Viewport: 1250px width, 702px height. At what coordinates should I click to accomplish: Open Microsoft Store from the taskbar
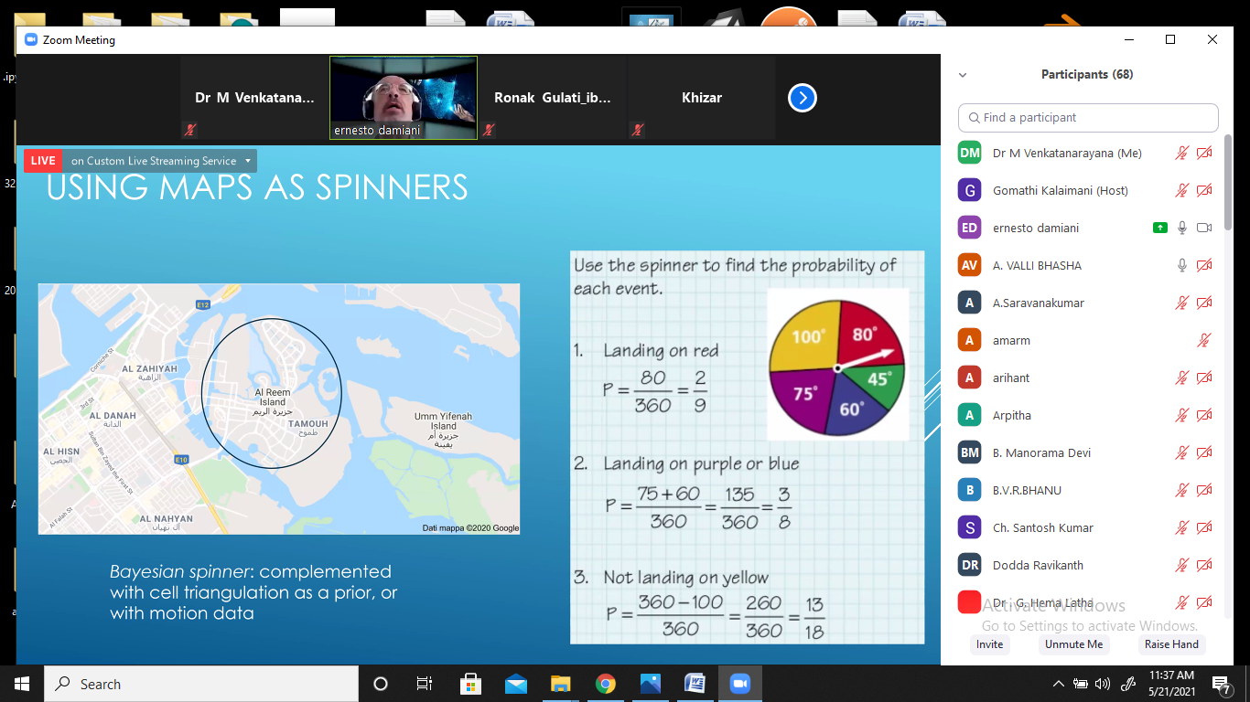[x=470, y=684]
